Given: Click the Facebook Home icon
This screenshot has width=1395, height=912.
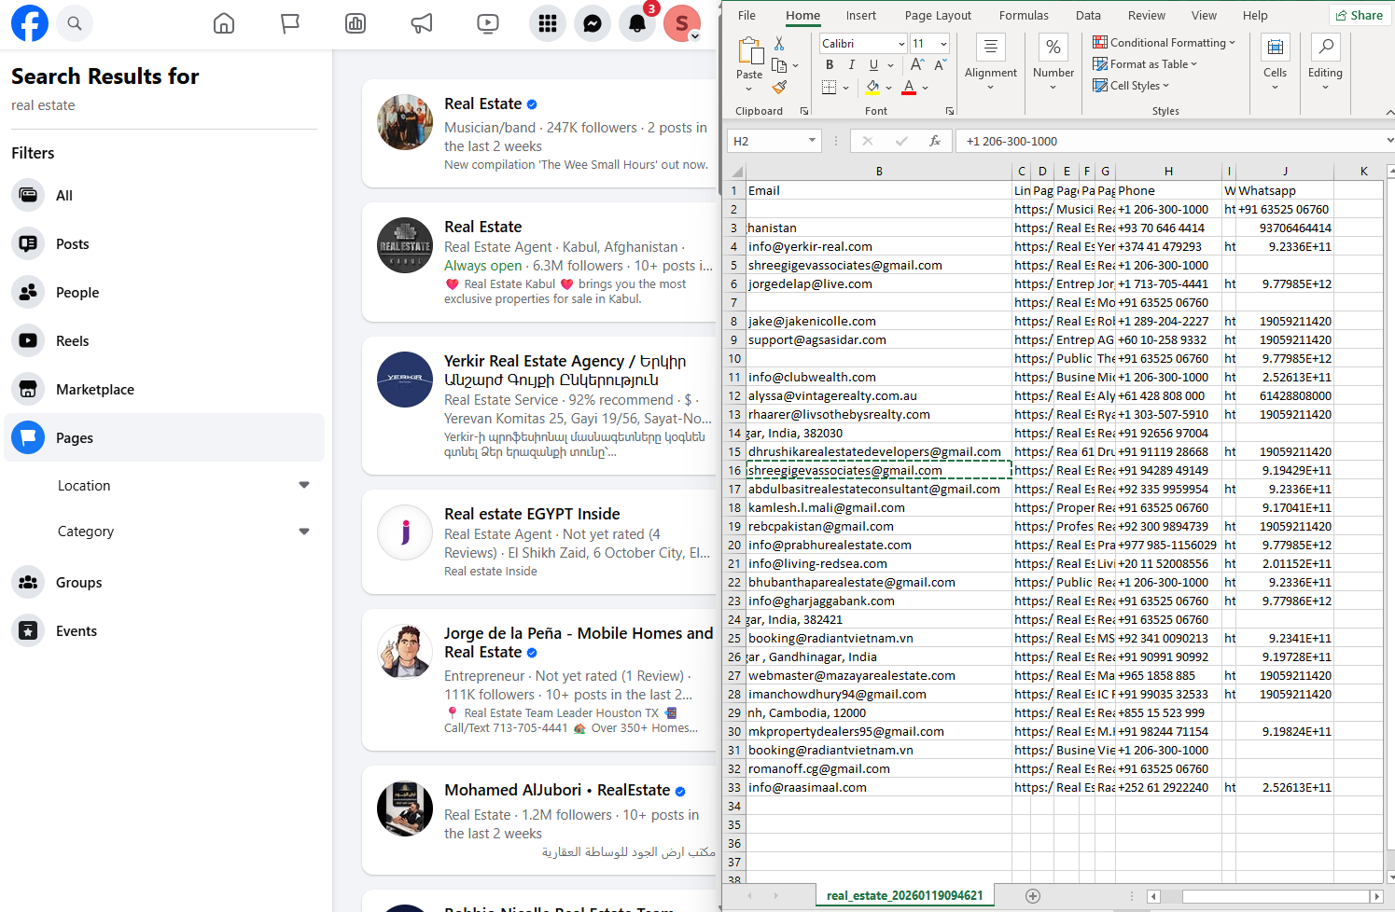Looking at the screenshot, I should pos(224,24).
